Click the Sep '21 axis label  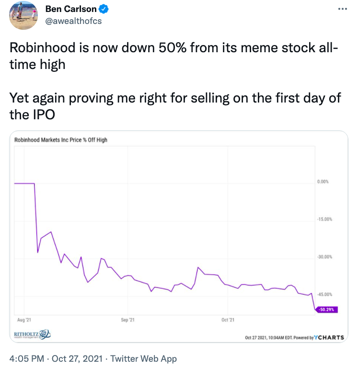tap(127, 319)
